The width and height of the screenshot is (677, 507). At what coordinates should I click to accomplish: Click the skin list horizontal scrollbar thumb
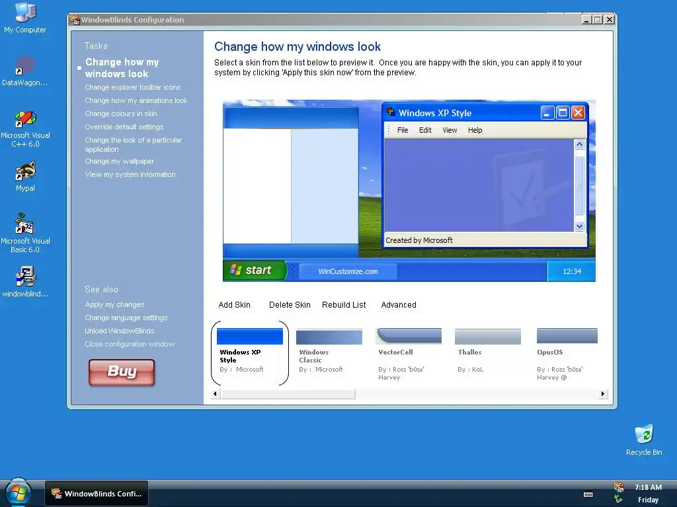[x=288, y=393]
